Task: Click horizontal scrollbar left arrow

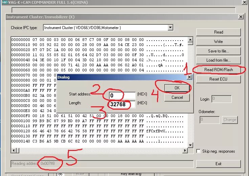Action: point(14,150)
